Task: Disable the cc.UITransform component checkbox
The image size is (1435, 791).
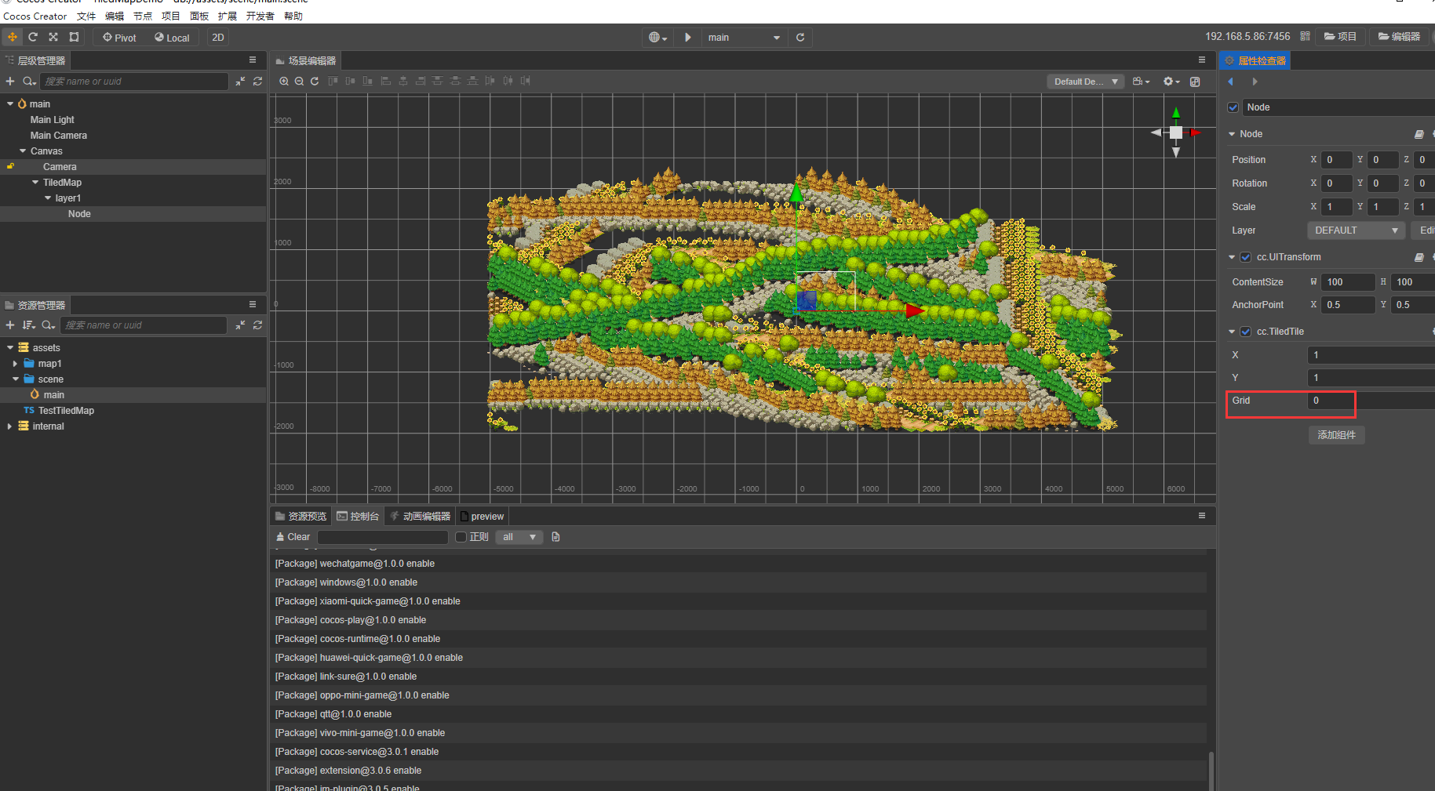Action: [1246, 257]
